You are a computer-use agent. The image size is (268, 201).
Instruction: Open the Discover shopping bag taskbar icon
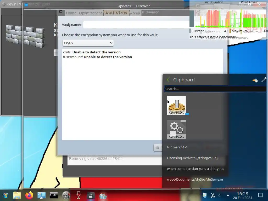click(103, 196)
